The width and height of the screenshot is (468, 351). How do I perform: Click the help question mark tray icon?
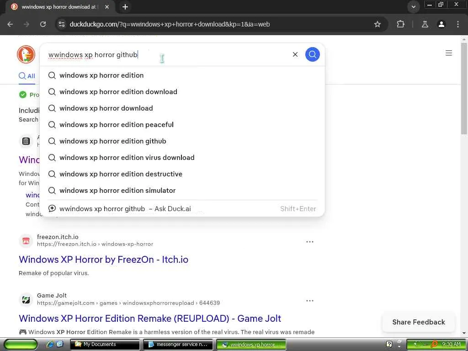coord(389,345)
